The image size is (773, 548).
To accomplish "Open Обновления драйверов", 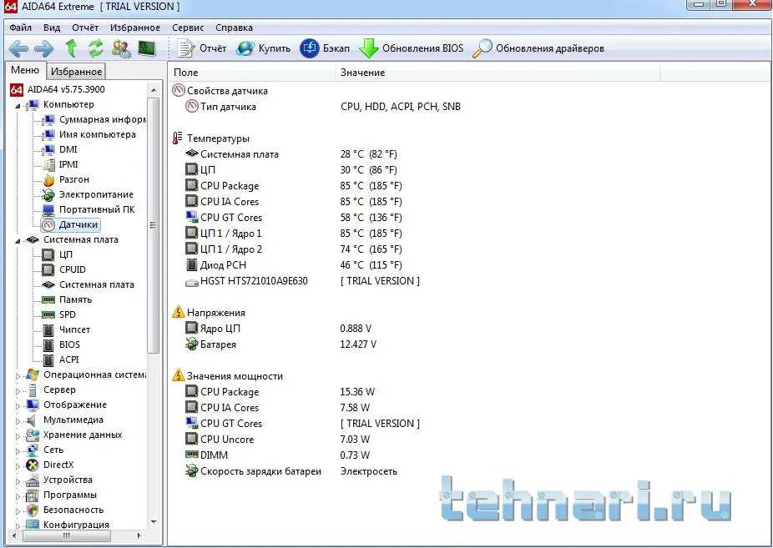I will [538, 48].
